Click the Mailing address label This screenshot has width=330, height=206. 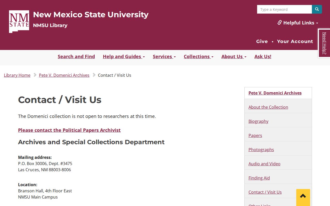pos(35,157)
